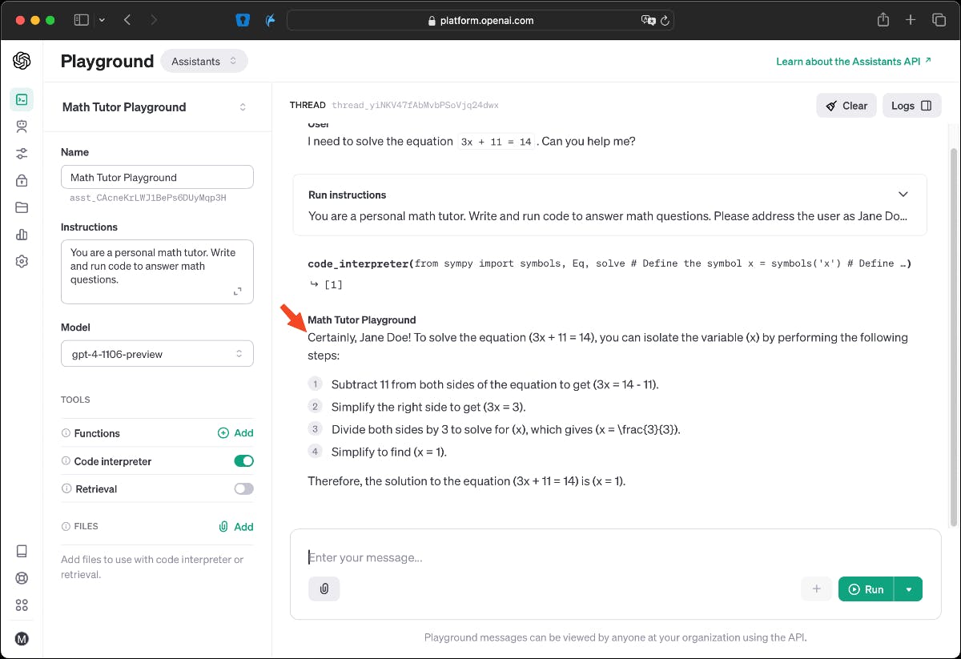Click the code_interpreter call line
Screen dimensions: 961x659
tap(610, 263)
